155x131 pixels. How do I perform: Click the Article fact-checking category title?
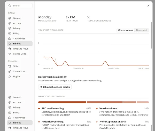point(52,122)
